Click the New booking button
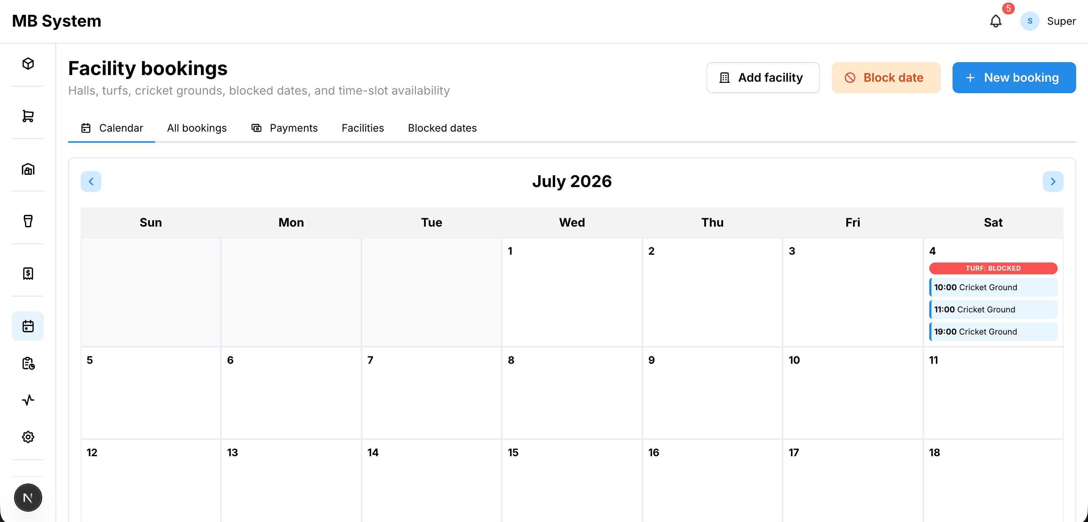The width and height of the screenshot is (1088, 522). pyautogui.click(x=1014, y=78)
